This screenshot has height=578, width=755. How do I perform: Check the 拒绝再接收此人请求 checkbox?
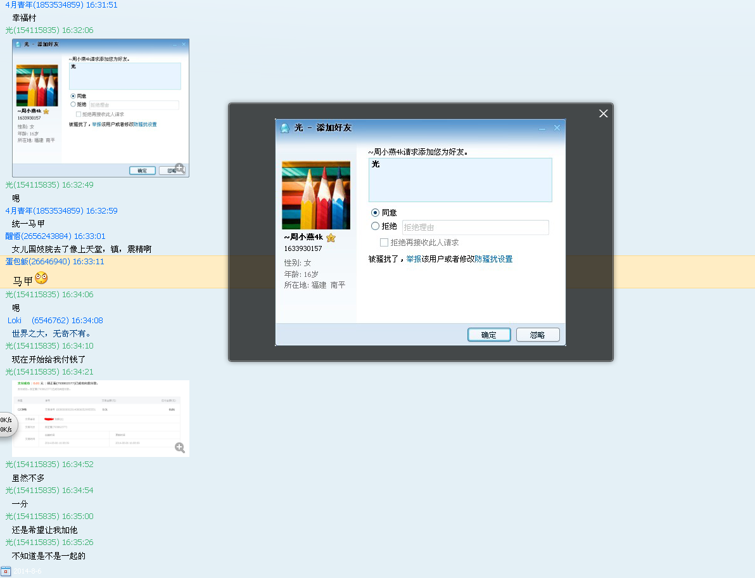pos(384,242)
